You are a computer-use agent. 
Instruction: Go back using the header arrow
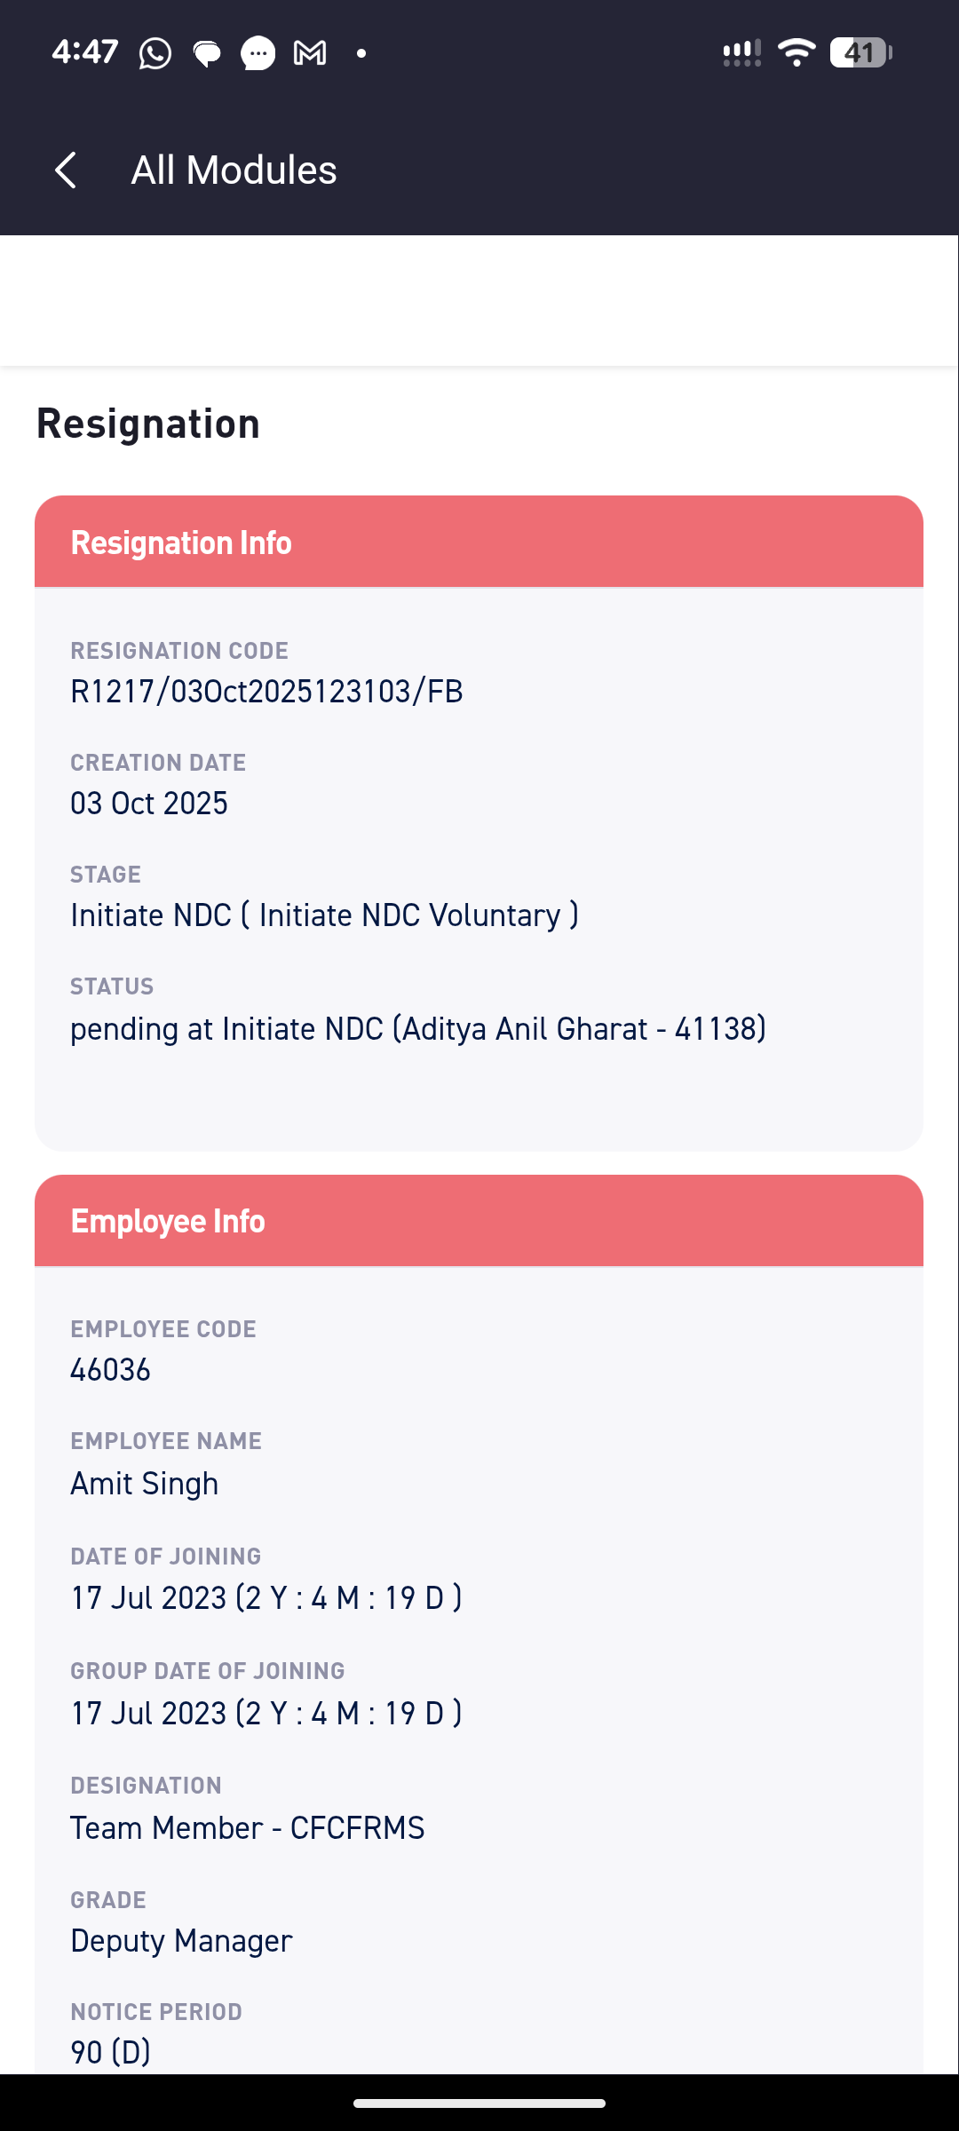[x=66, y=170]
